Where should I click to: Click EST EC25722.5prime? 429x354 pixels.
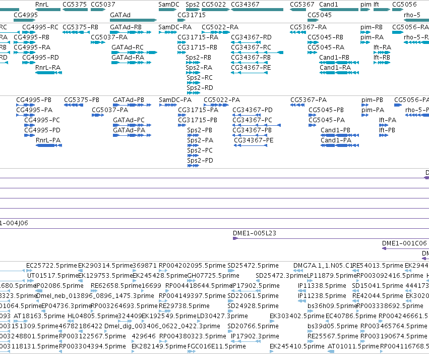click(51, 266)
